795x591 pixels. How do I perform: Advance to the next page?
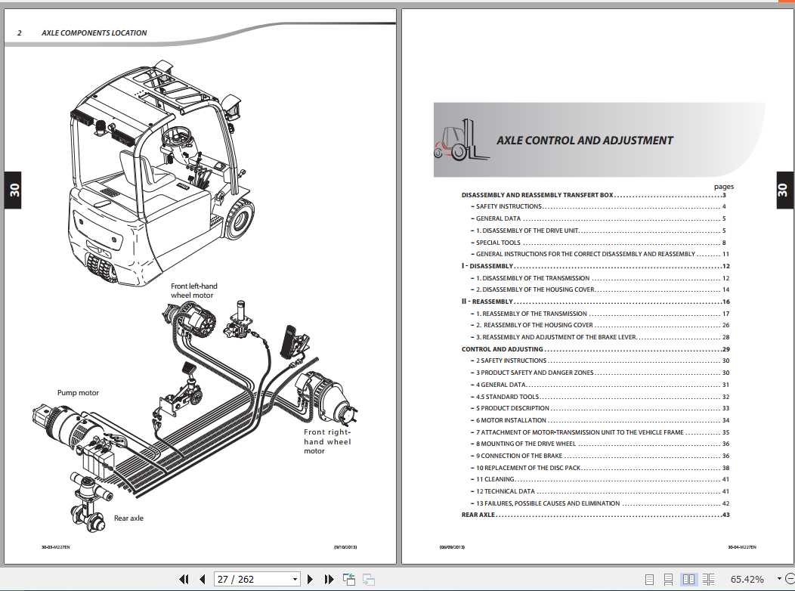coord(310,578)
